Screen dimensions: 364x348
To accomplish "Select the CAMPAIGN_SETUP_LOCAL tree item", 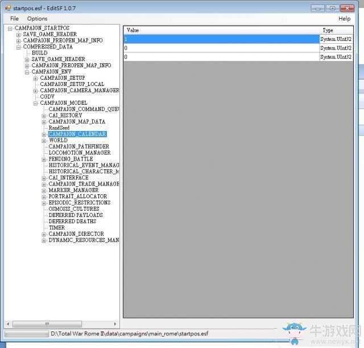I will [x=72, y=84].
